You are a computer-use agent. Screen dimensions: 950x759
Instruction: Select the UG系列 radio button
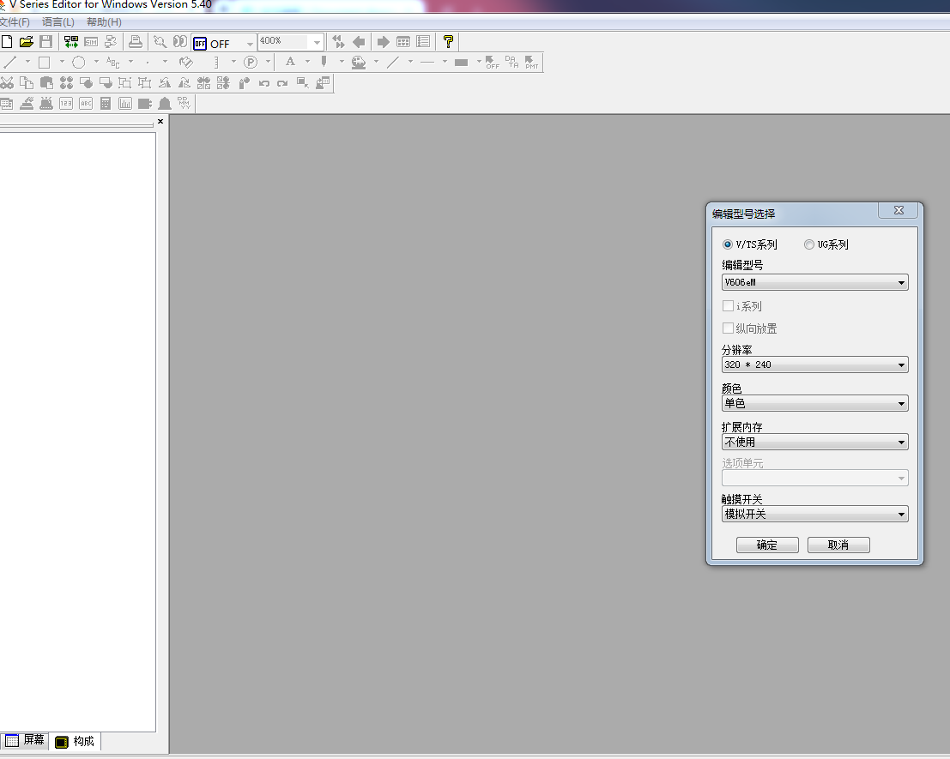pyautogui.click(x=809, y=244)
